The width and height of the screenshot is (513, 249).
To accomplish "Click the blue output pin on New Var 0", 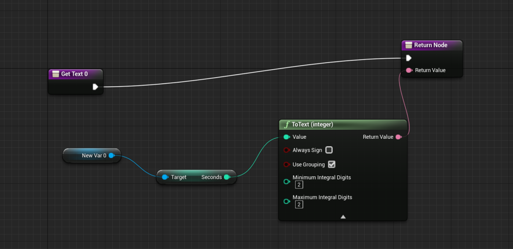I will pos(111,155).
